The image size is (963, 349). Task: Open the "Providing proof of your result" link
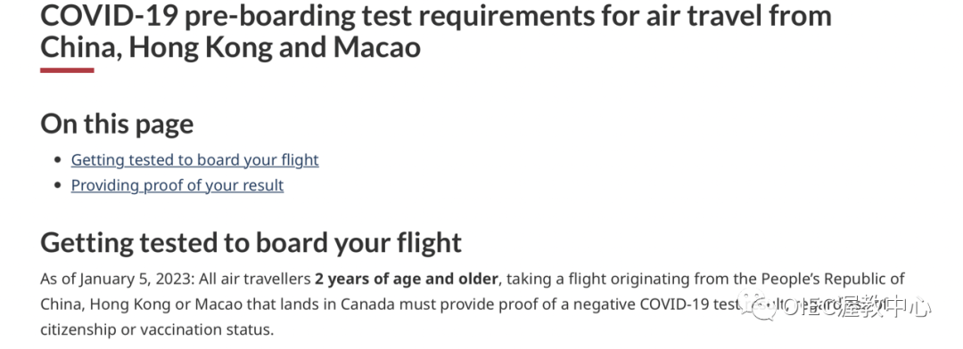pyautogui.click(x=177, y=185)
